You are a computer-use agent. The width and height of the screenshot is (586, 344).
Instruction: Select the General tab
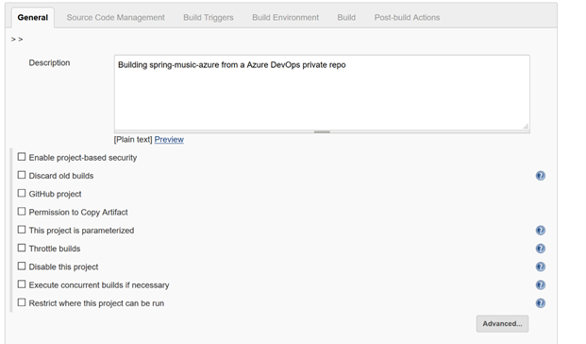tap(33, 18)
